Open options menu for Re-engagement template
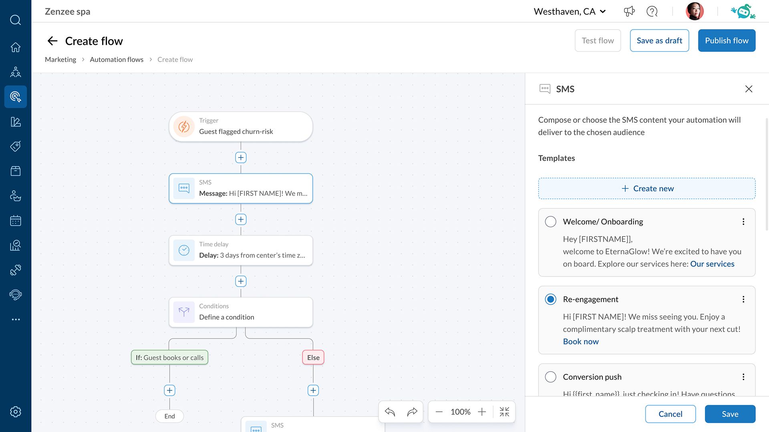This screenshot has width=769, height=432. click(743, 299)
